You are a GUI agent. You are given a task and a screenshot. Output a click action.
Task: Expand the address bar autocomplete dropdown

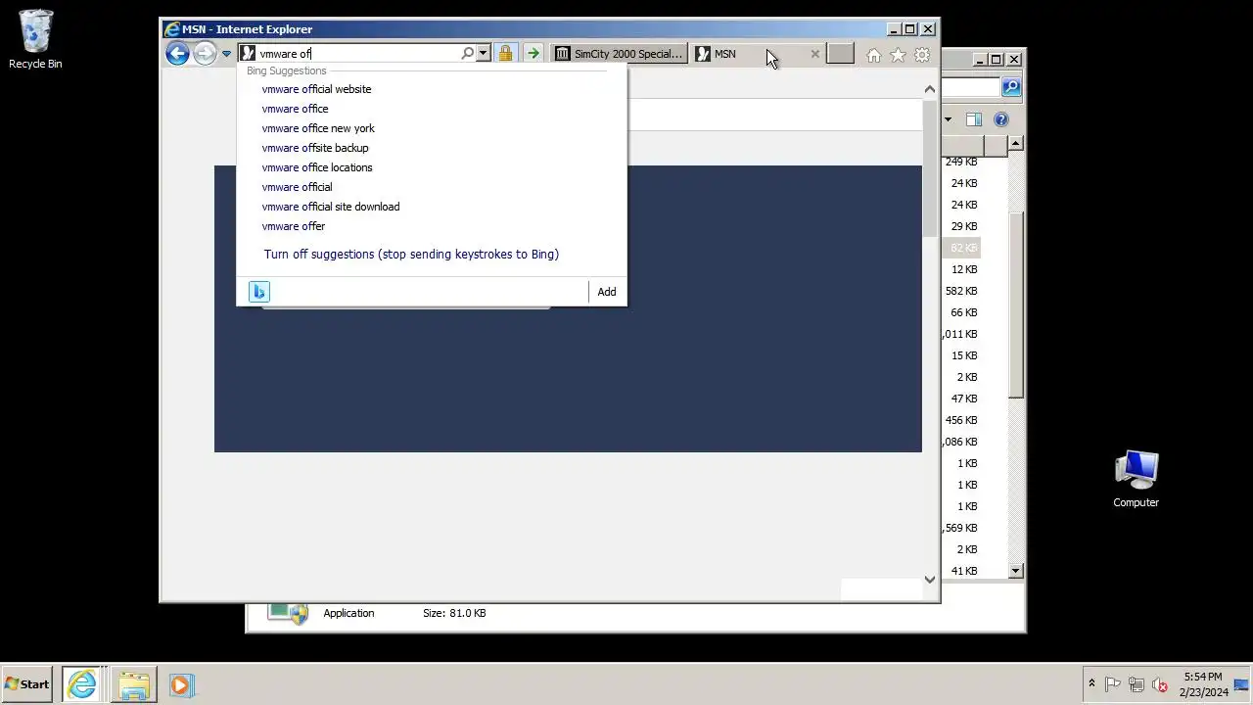[x=483, y=54]
